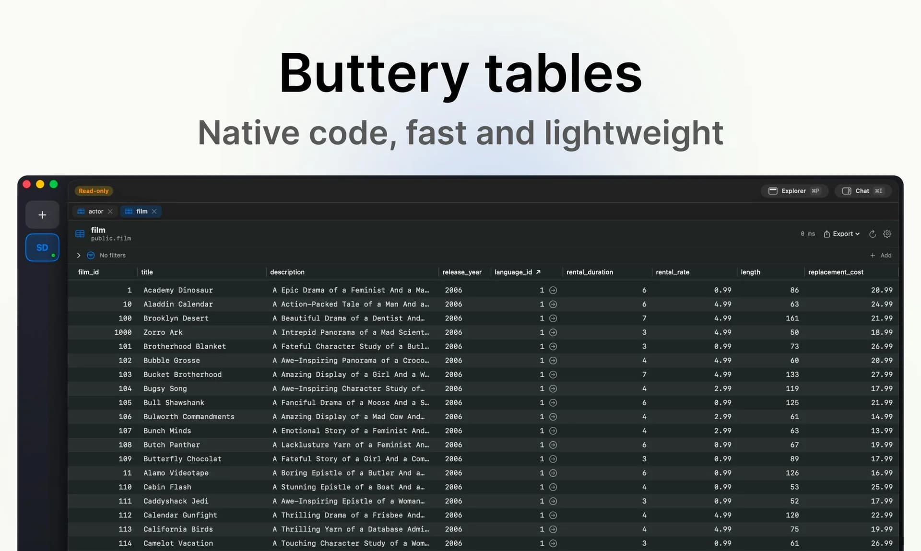921x551 pixels.
Task: Follow language_id link in Brooklyn Desert row
Action: pos(553,318)
